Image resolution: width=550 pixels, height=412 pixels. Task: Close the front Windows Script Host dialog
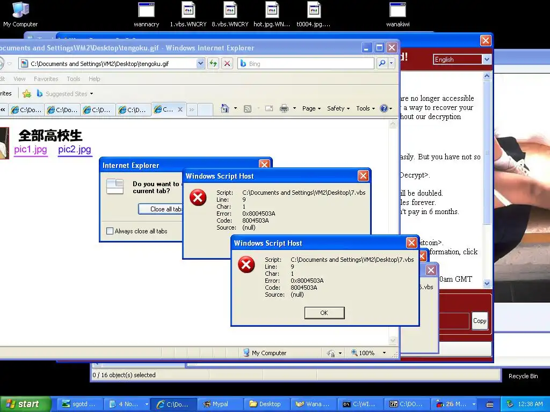click(411, 243)
